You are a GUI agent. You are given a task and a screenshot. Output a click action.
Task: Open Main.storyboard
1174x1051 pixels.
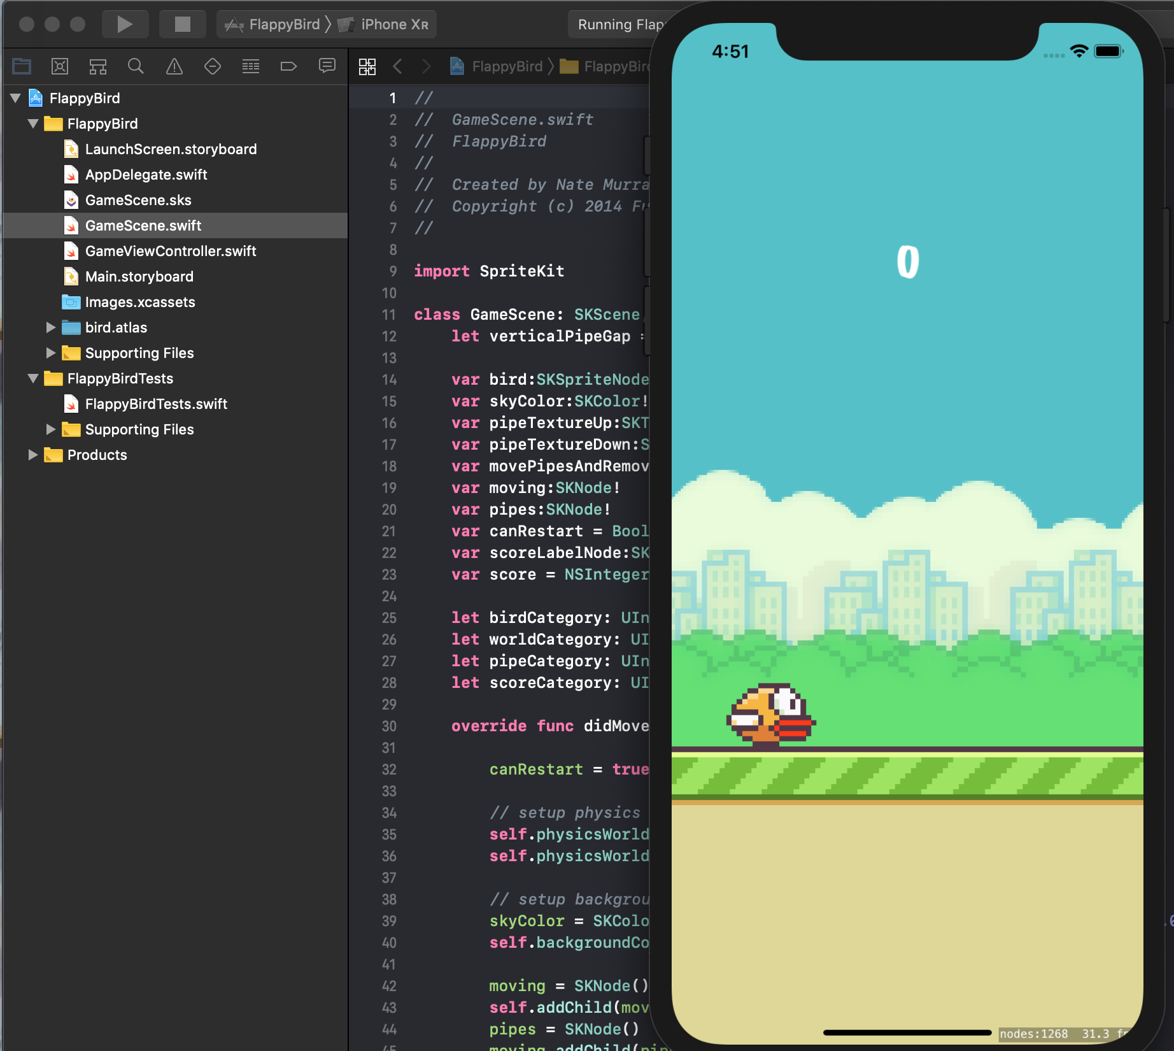pos(175,276)
